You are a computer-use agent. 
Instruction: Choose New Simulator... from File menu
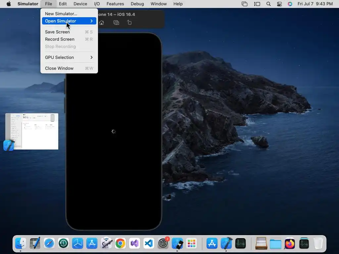[69, 14]
